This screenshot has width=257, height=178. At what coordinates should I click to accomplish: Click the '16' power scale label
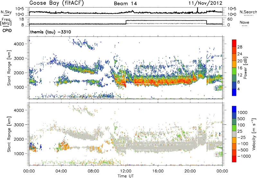pyautogui.click(x=240, y=68)
